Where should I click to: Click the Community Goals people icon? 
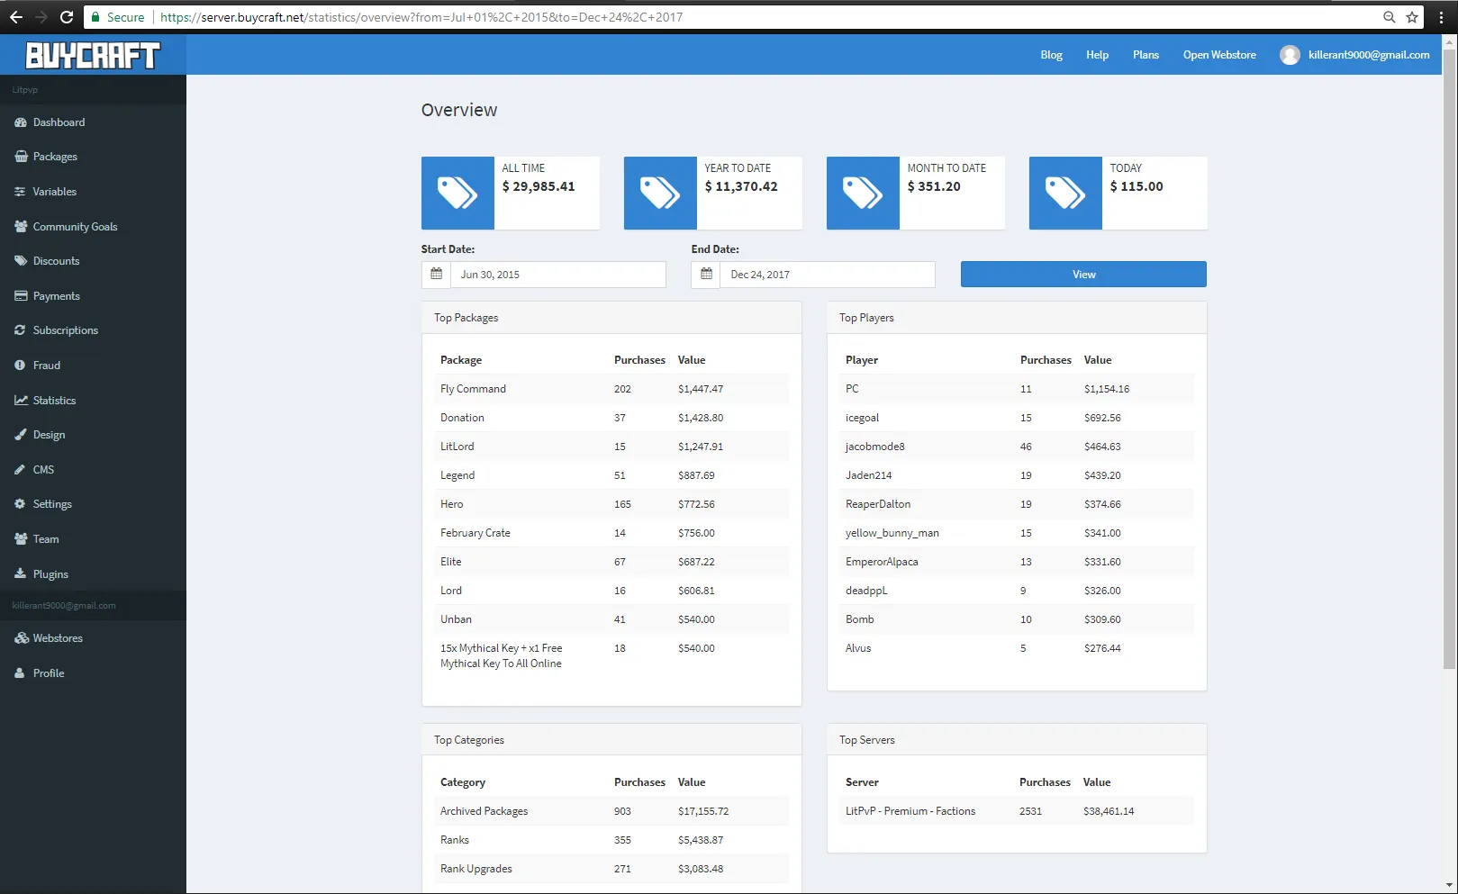coord(20,227)
